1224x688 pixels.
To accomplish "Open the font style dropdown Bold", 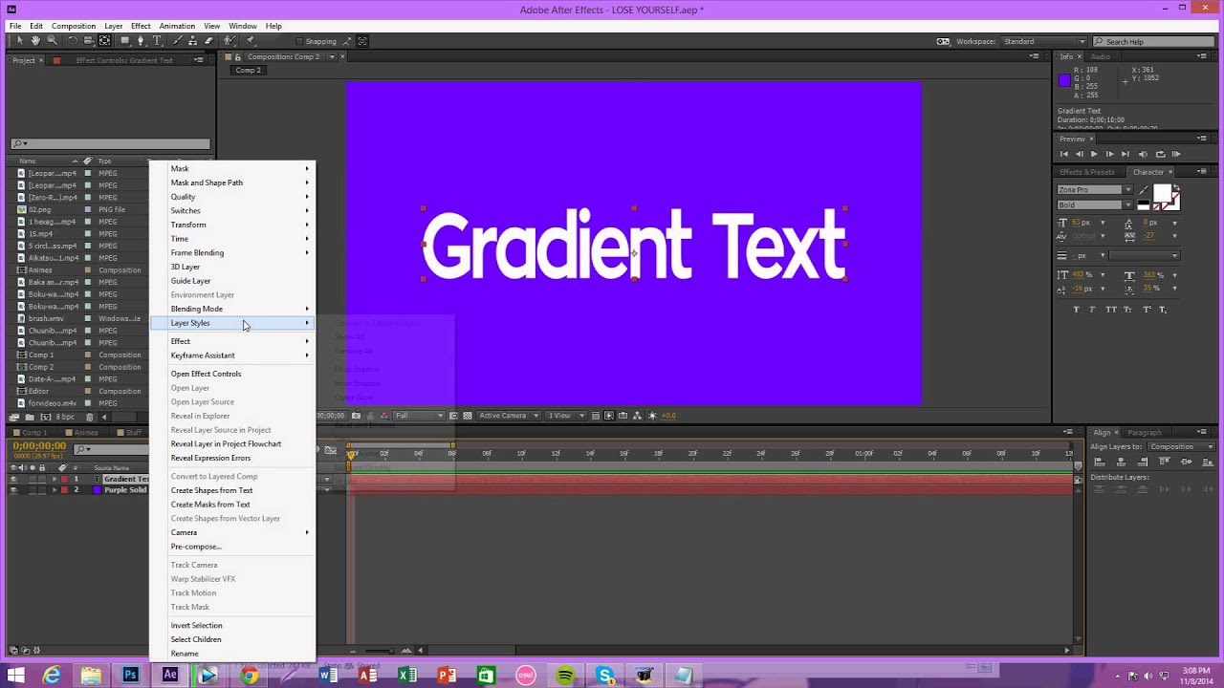I will (x=1095, y=204).
